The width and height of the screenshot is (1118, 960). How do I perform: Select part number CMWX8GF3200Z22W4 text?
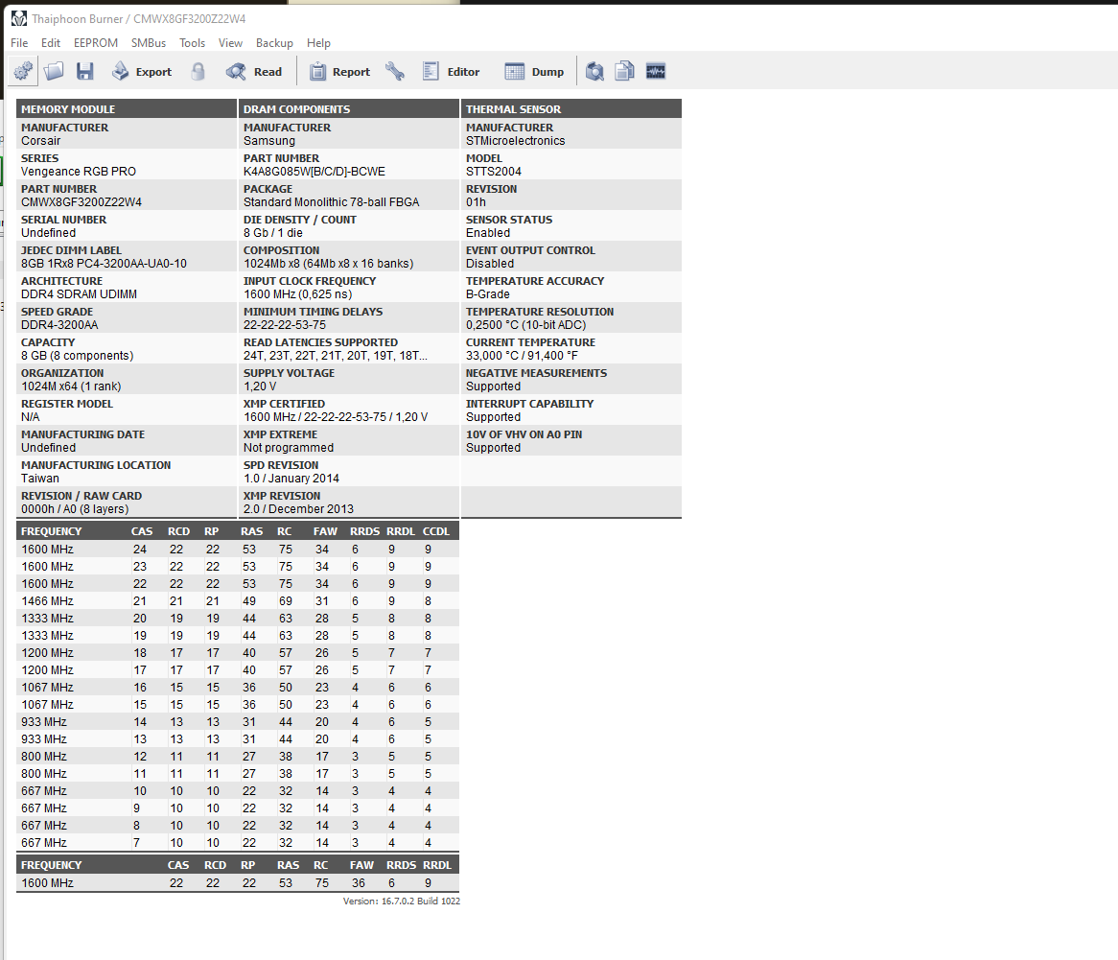pos(82,201)
